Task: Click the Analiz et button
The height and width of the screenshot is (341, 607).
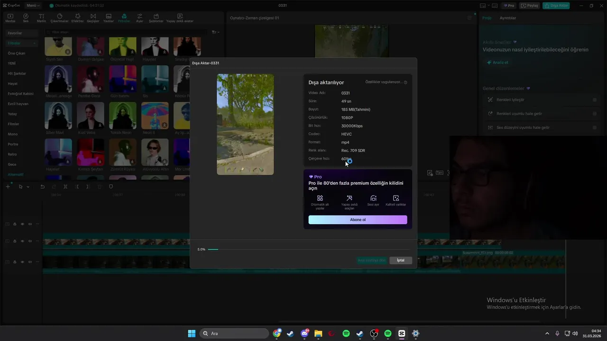Action: (497, 63)
